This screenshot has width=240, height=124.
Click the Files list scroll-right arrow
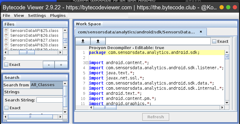[60, 52]
